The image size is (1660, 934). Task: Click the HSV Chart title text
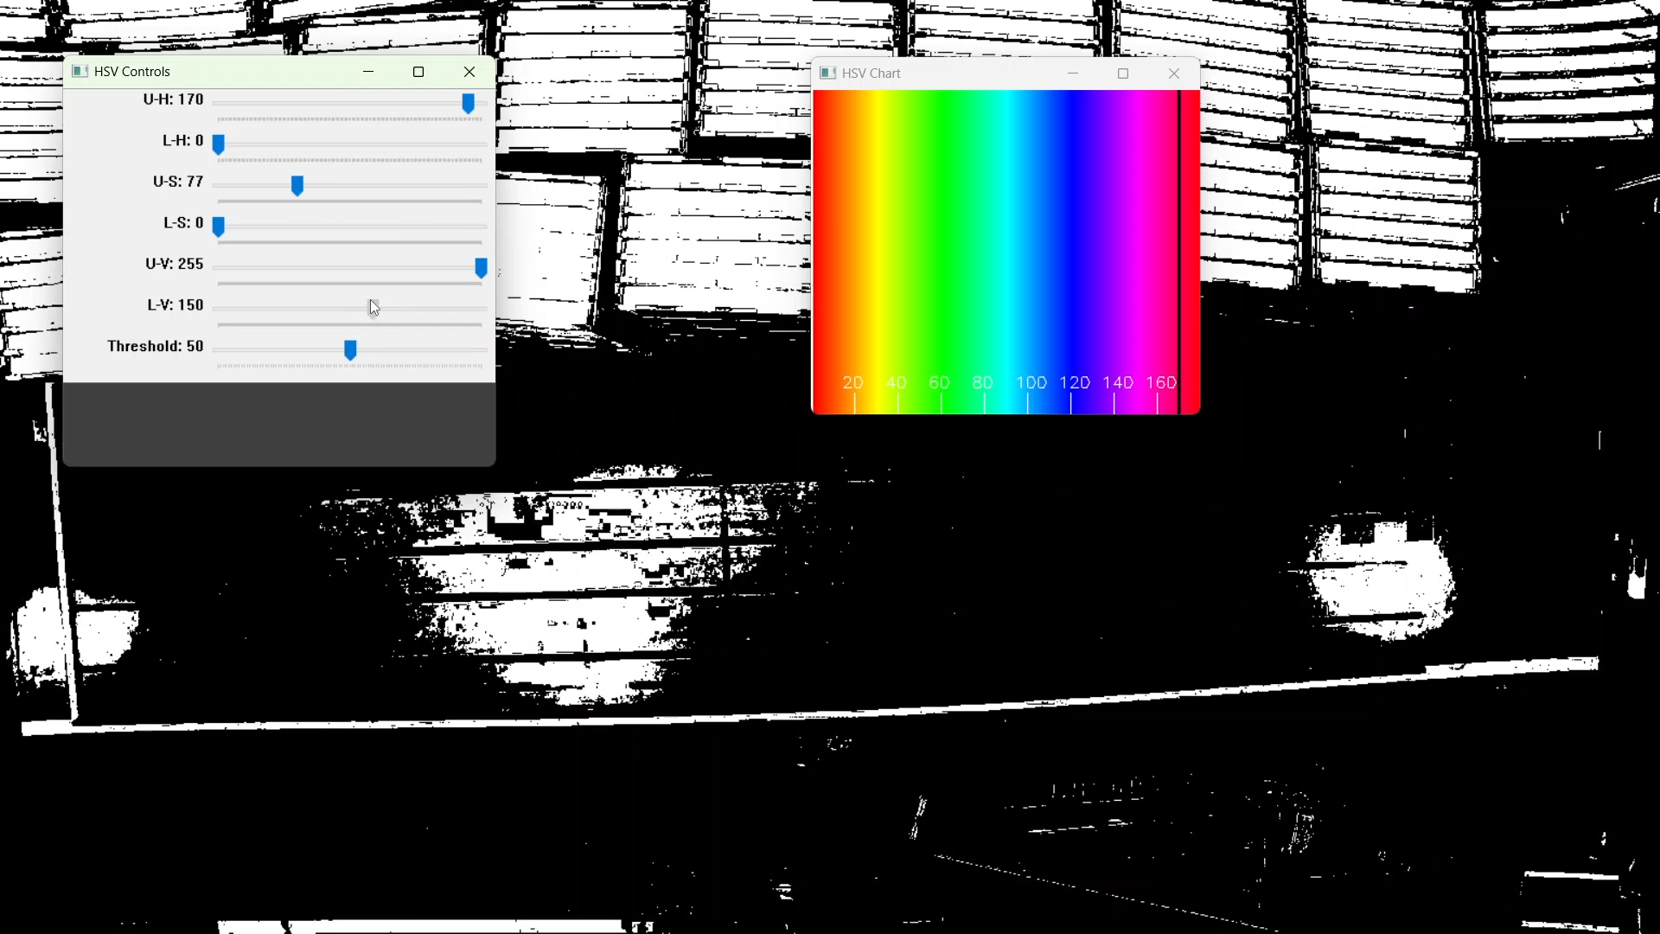871,74
